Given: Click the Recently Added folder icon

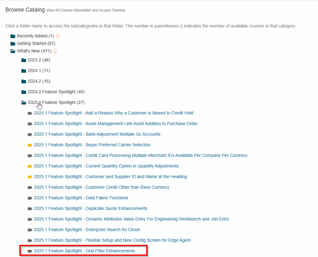Looking at the screenshot, I should 13,36.
